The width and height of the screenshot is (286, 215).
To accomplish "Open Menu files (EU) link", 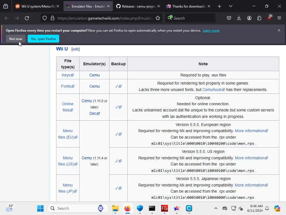I will click(x=68, y=134).
